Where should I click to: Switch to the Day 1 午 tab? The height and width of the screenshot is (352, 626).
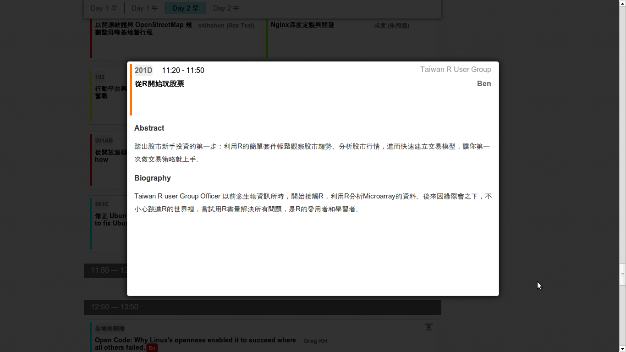click(x=145, y=8)
